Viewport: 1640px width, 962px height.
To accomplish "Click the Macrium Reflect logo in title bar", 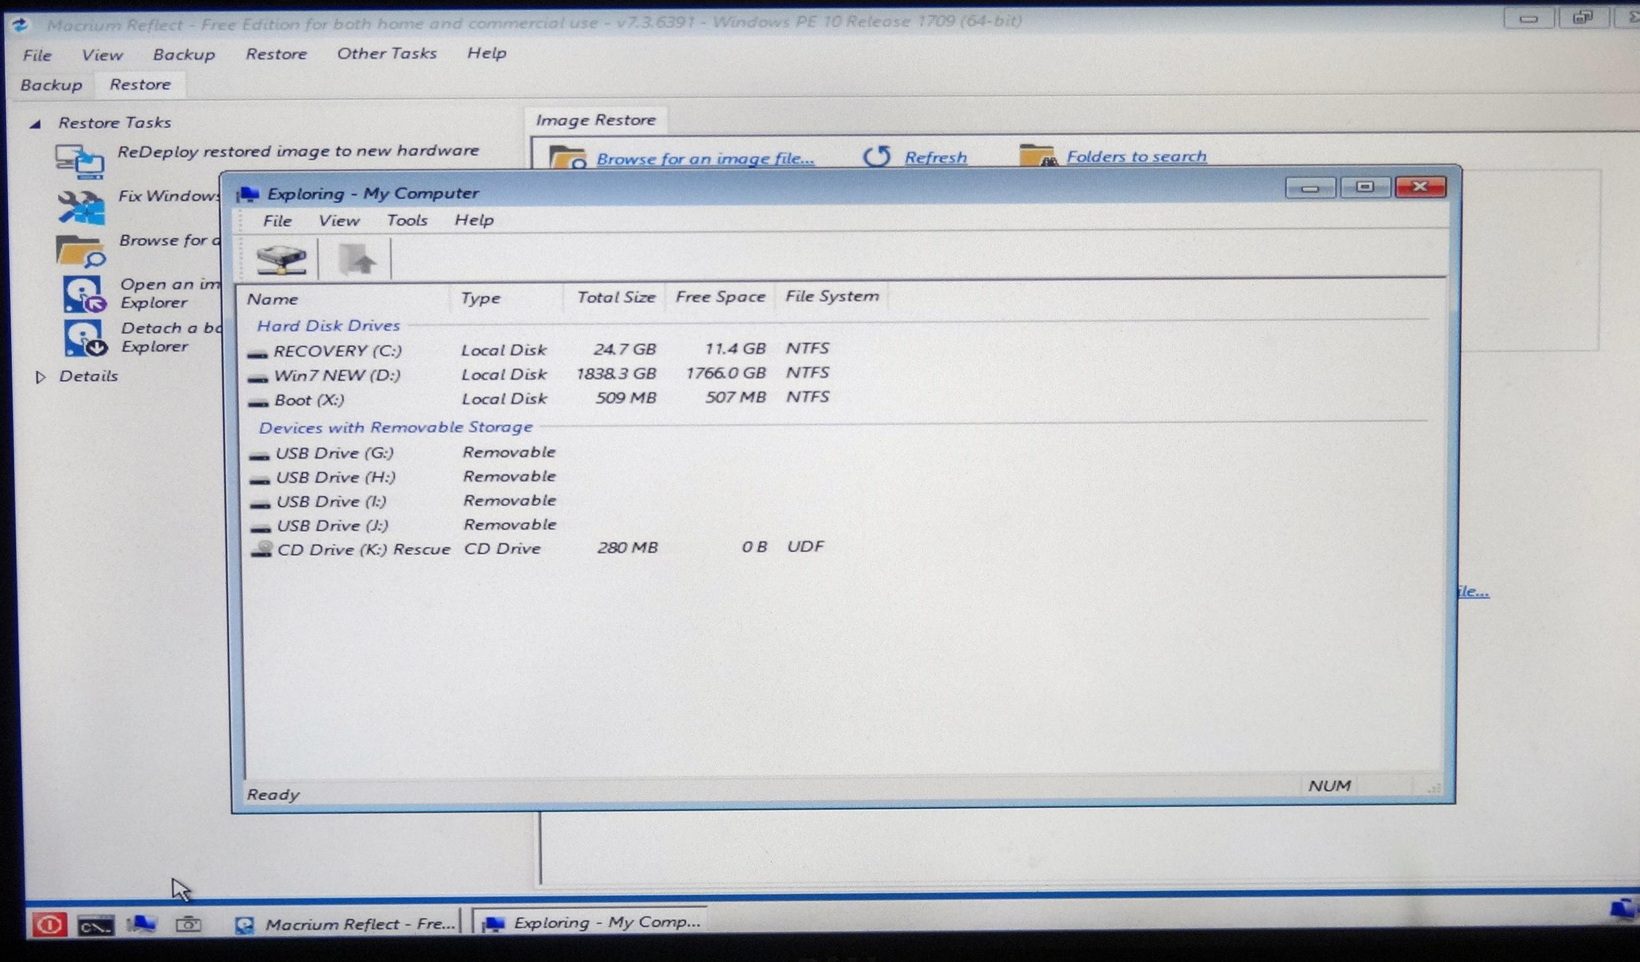I will (20, 25).
